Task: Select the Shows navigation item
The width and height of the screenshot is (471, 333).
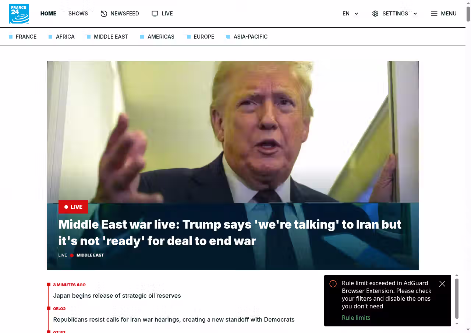Action: [x=78, y=14]
